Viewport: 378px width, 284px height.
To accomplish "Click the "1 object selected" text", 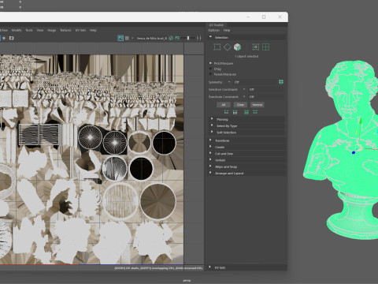I will (x=246, y=56).
